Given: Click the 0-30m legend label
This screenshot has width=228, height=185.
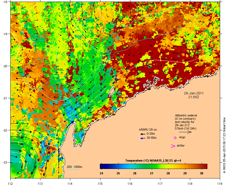Looking at the screenshot, I should (x=151, y=134).
